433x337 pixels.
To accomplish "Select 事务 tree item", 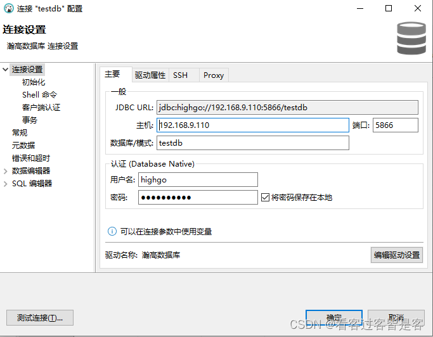I will pos(30,120).
